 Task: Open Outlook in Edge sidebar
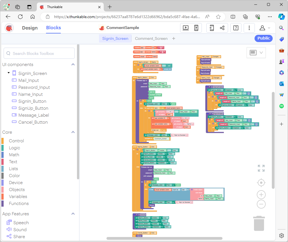coord(281,84)
